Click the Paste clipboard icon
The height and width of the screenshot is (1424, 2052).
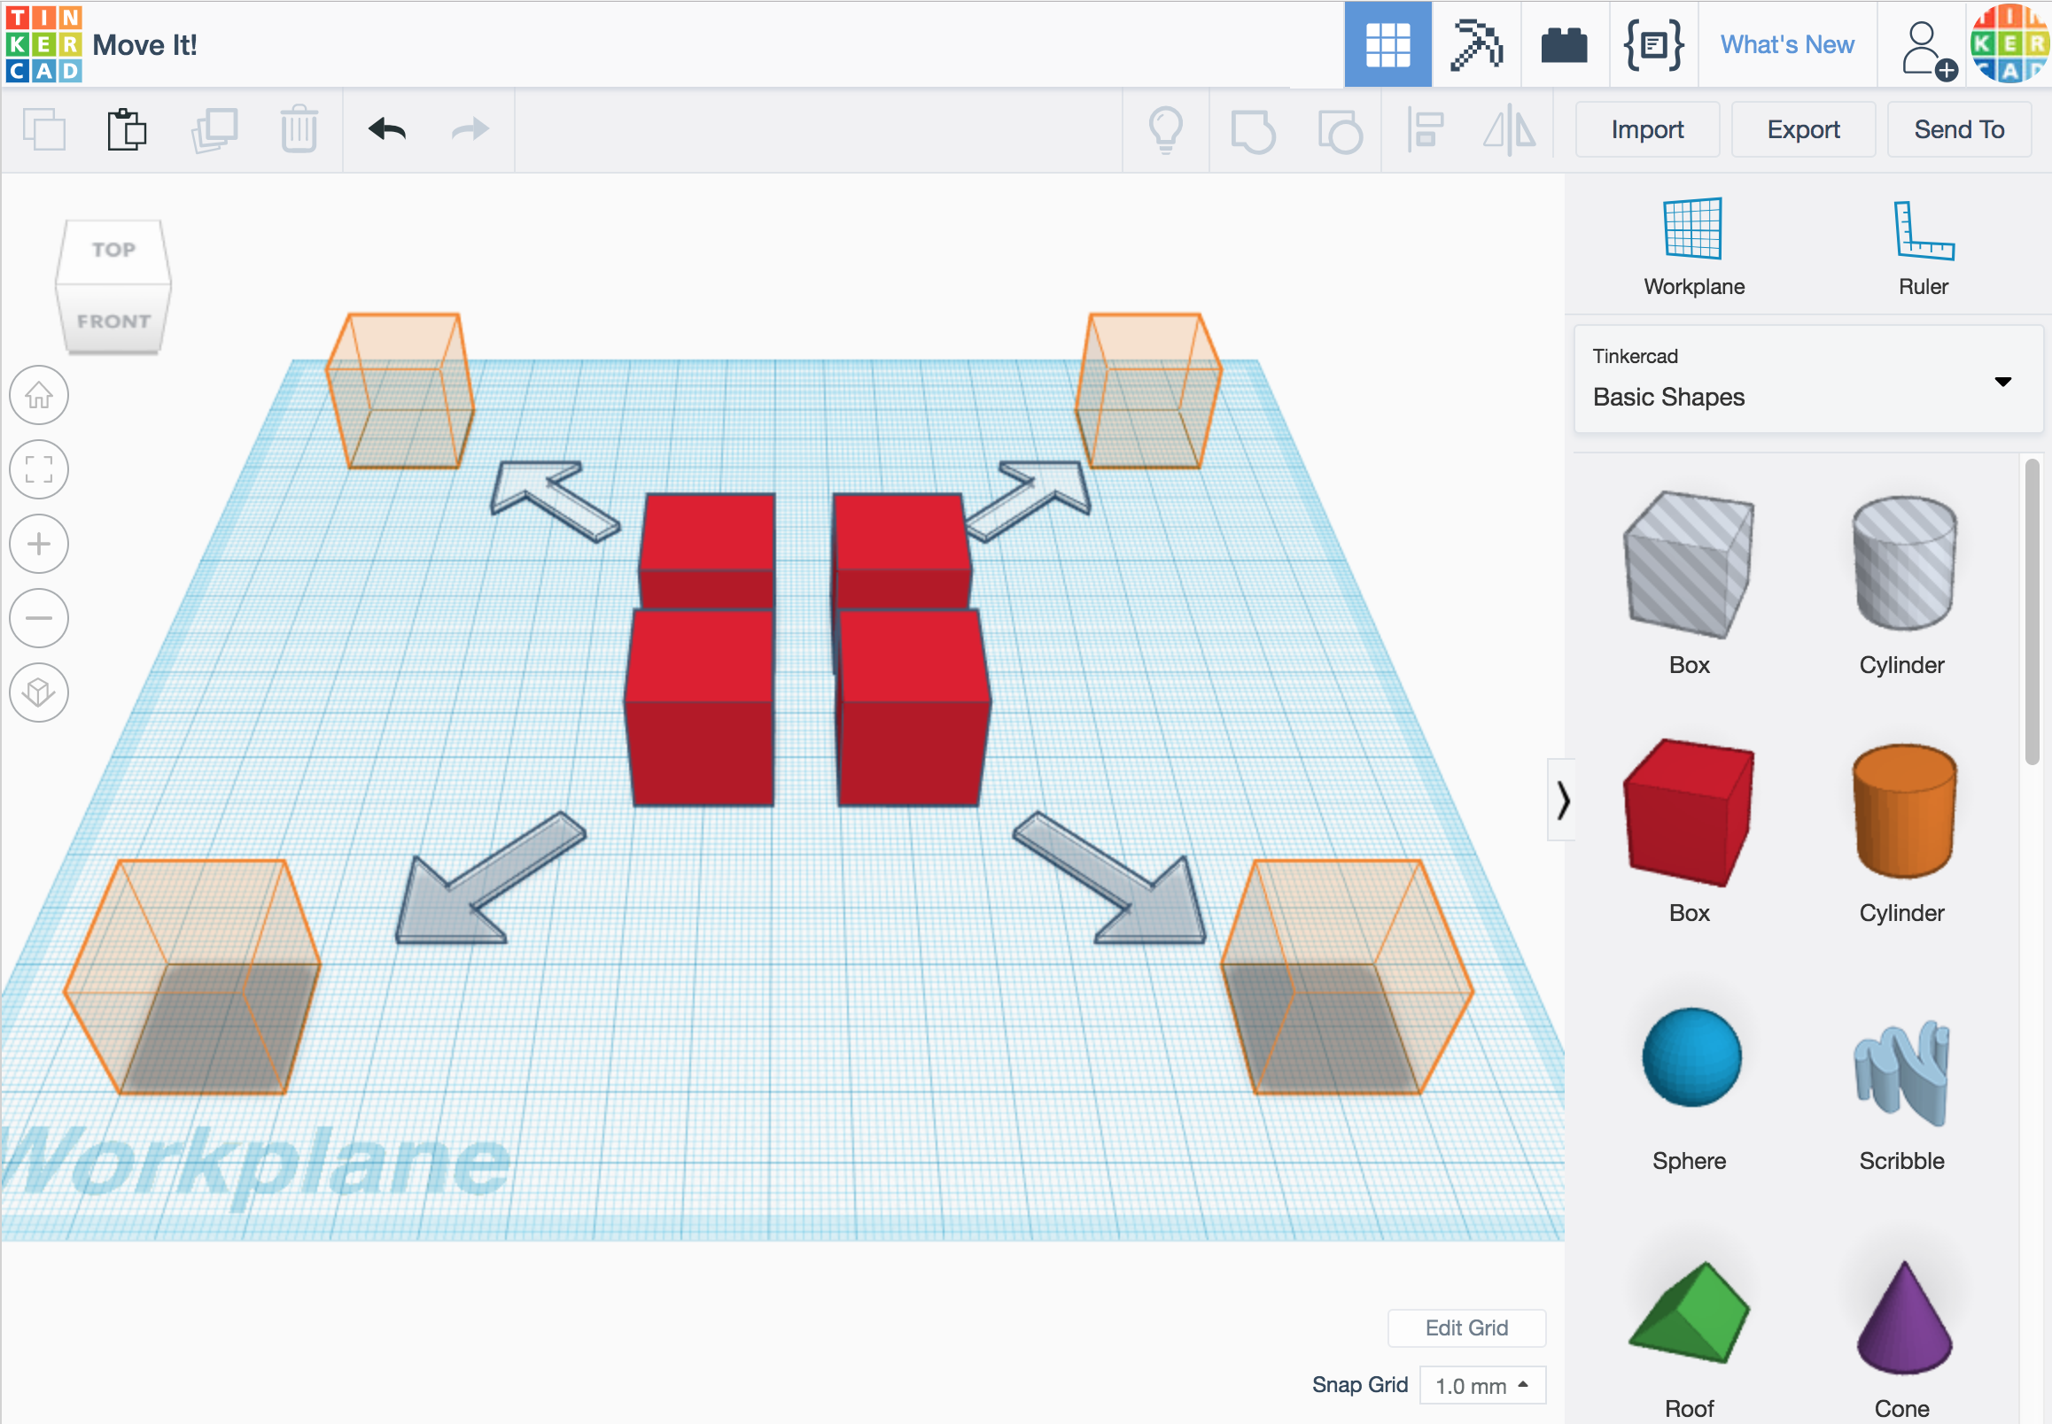[127, 129]
